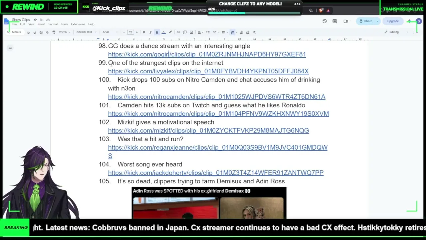Star the Show Clips document

coord(35,20)
